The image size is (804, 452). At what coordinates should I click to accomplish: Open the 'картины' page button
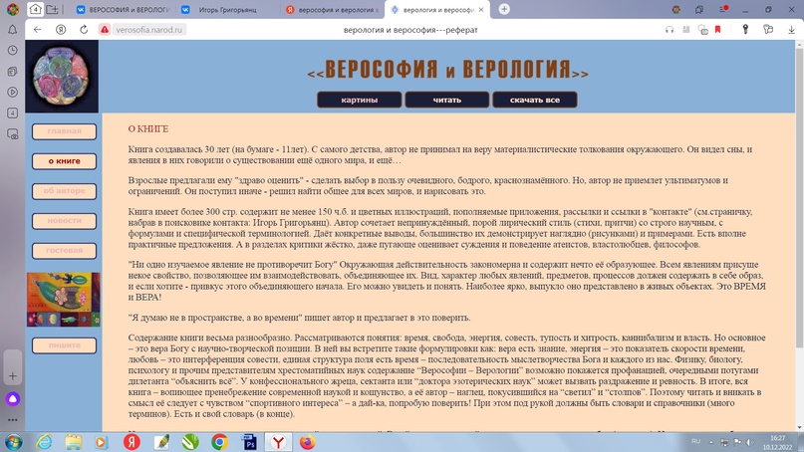click(360, 100)
